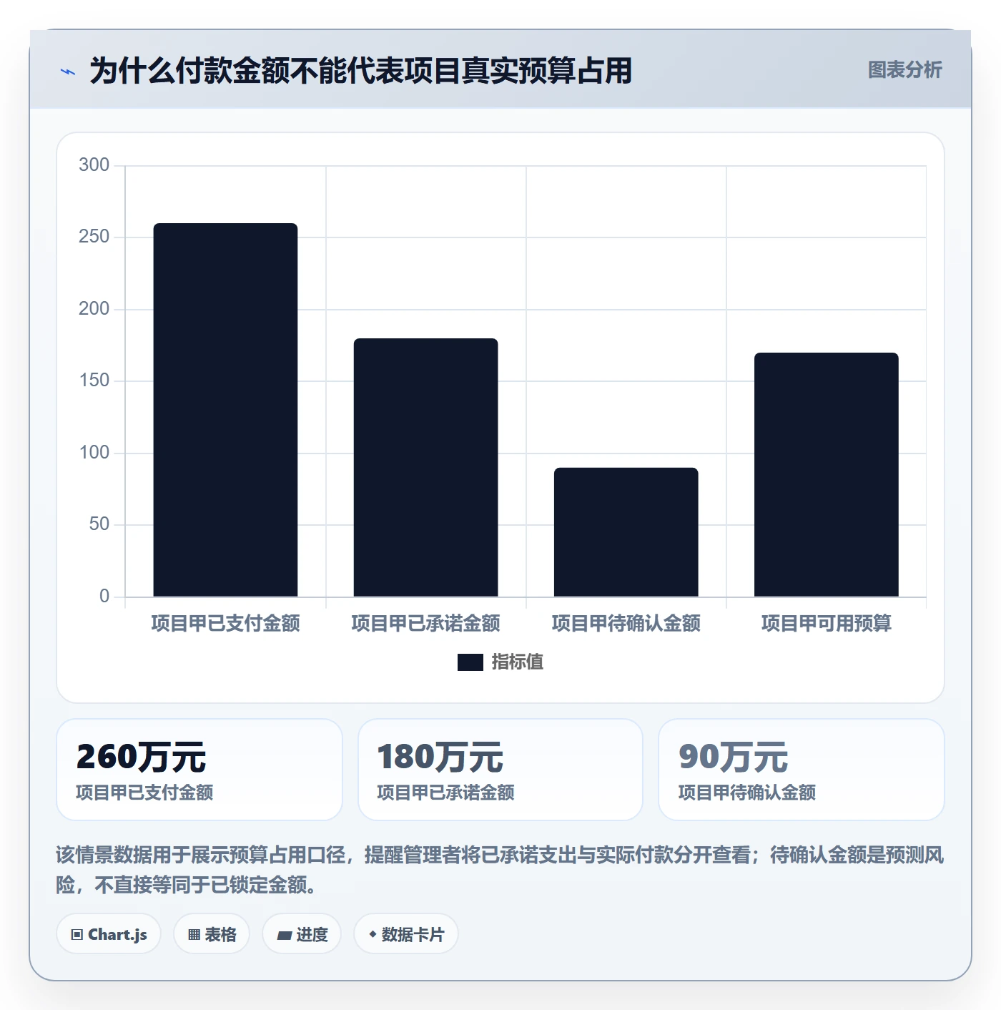This screenshot has height=1010, width=1001.
Task: Click the 指标值 legend label
Action: click(x=518, y=662)
